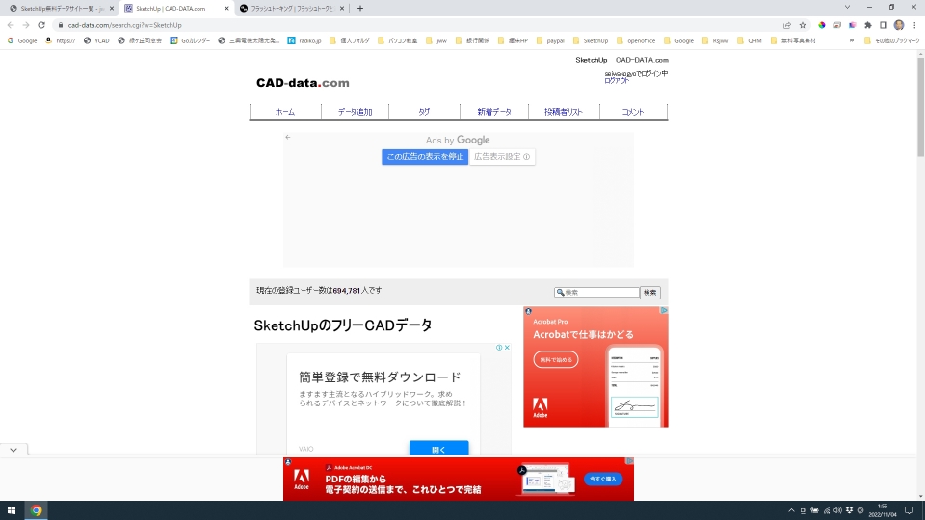925x520 pixels.
Task: Open the 新着データ menu item
Action: point(493,112)
